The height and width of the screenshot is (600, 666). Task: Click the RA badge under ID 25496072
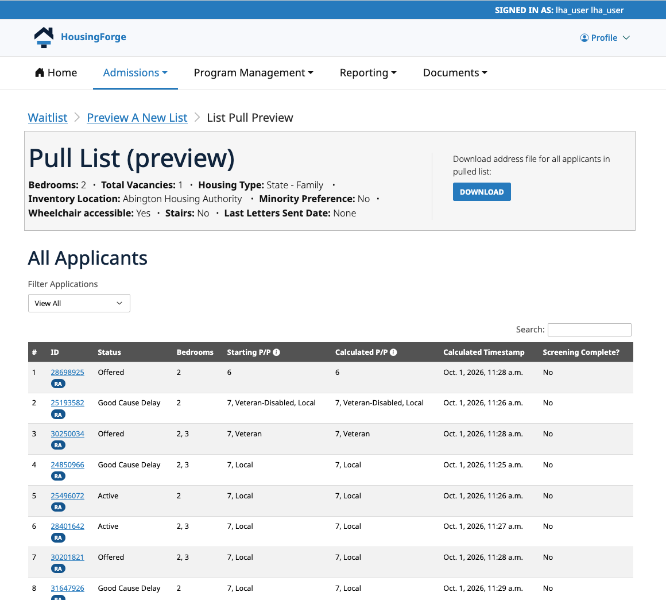(x=58, y=508)
